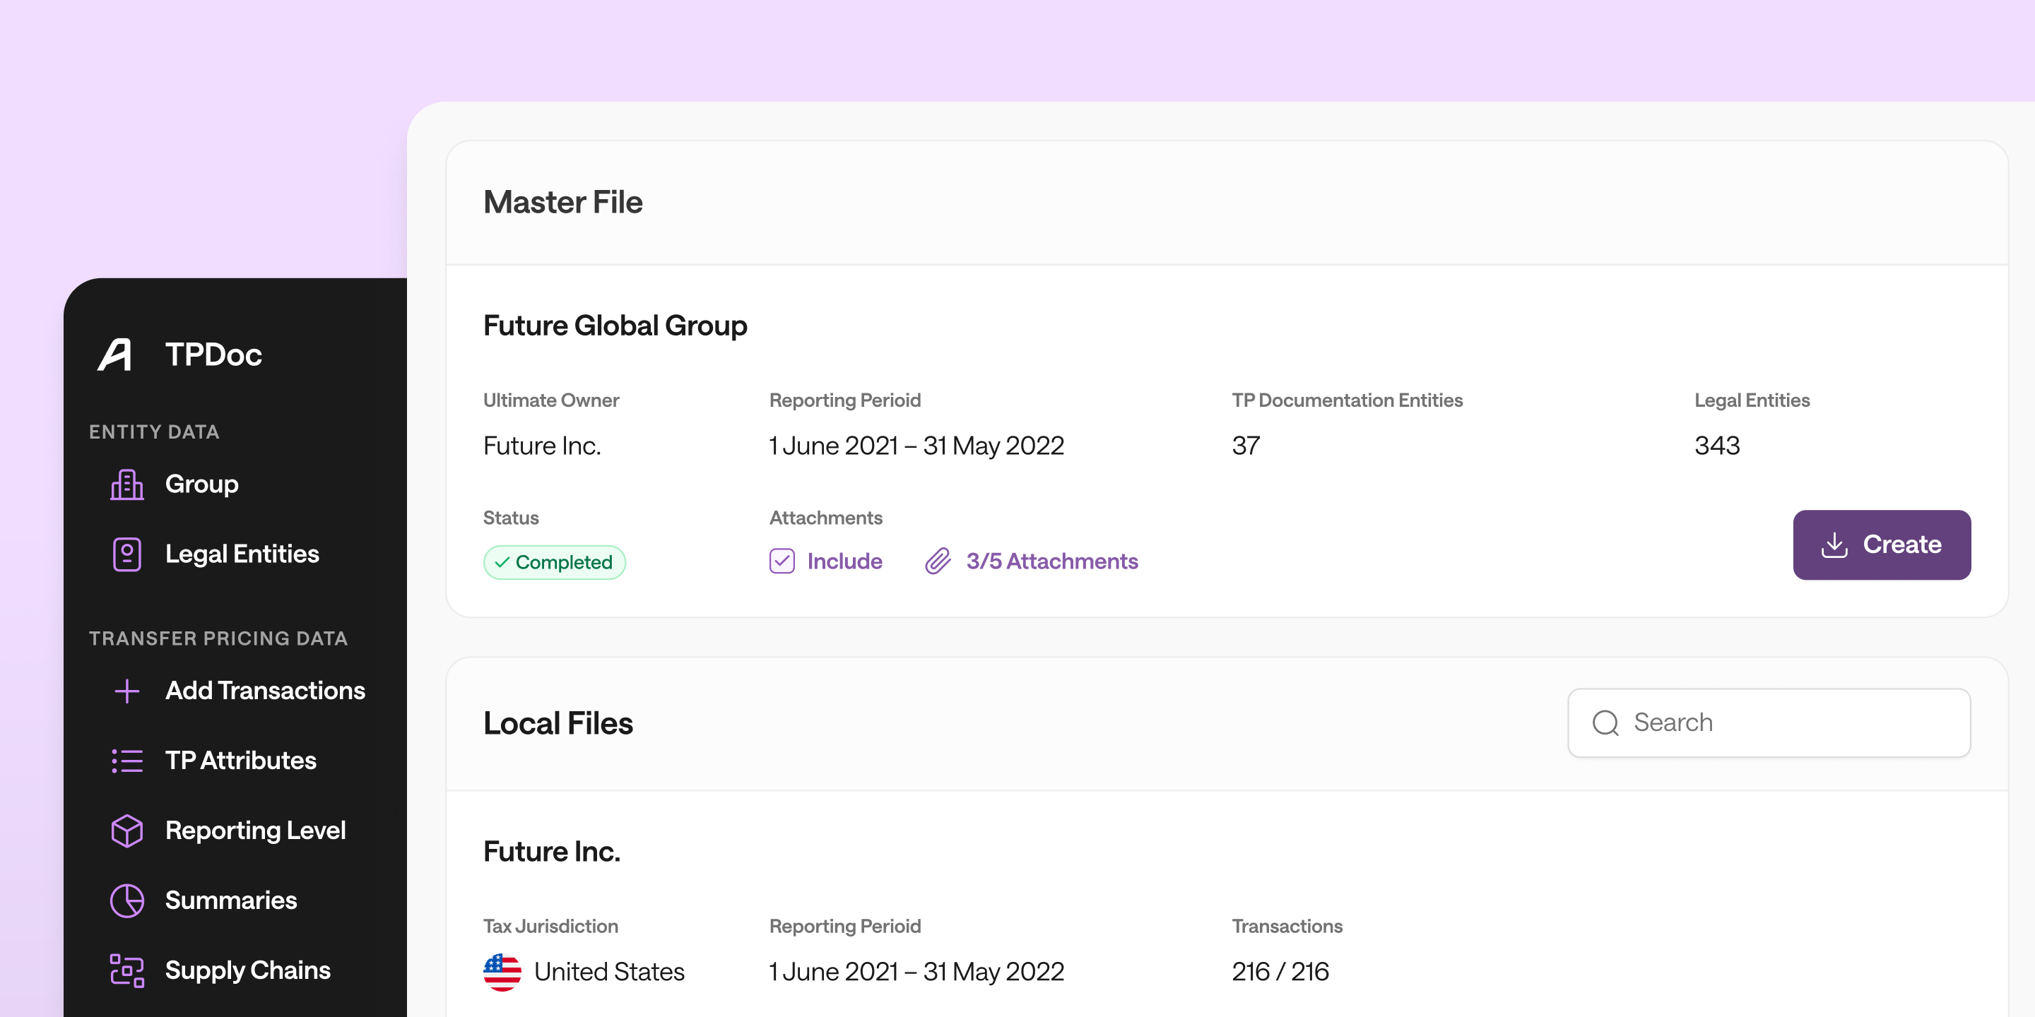Click the Reporting Level cube icon
Screen dimensions: 2035x1017
[126, 831]
